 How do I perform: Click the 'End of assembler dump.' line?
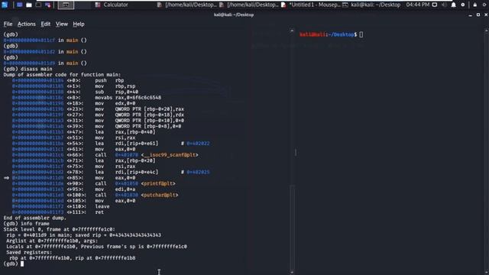coord(35,218)
